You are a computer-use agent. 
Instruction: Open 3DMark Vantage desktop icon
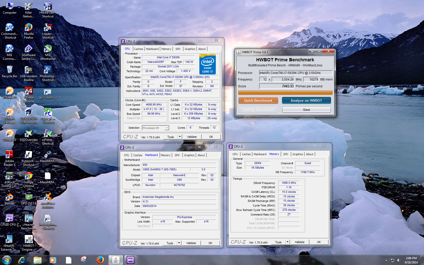point(10,116)
